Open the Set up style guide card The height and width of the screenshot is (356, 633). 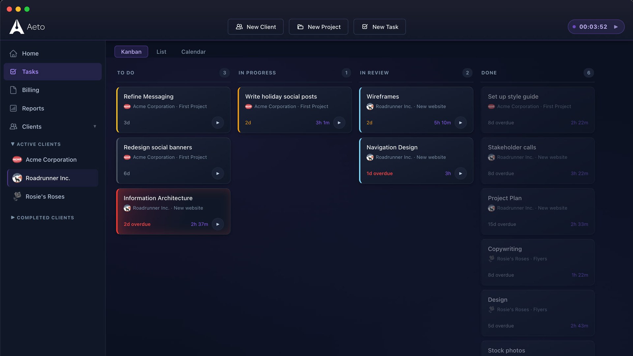coord(538,110)
